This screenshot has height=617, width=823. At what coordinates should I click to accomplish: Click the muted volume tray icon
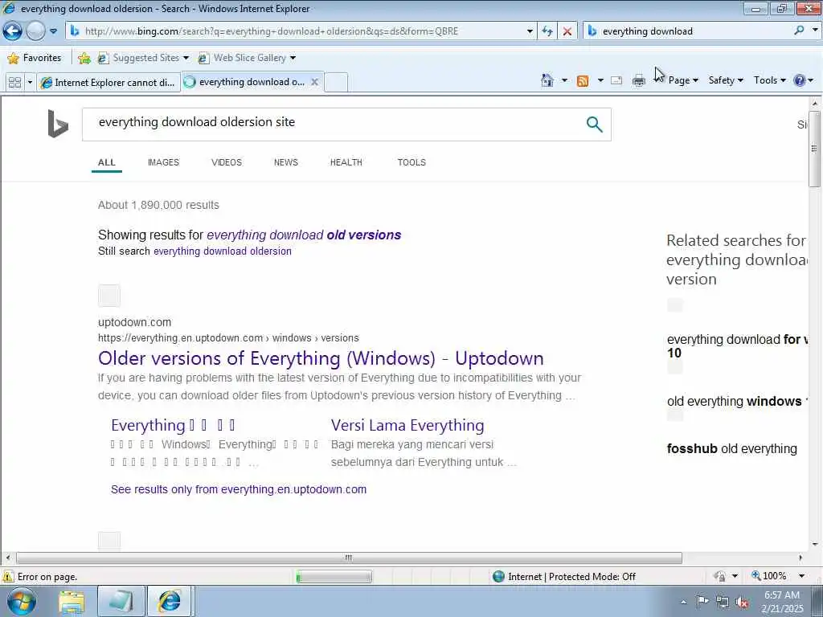tap(742, 603)
